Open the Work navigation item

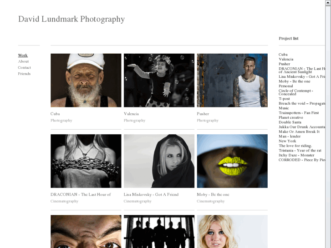(x=23, y=55)
